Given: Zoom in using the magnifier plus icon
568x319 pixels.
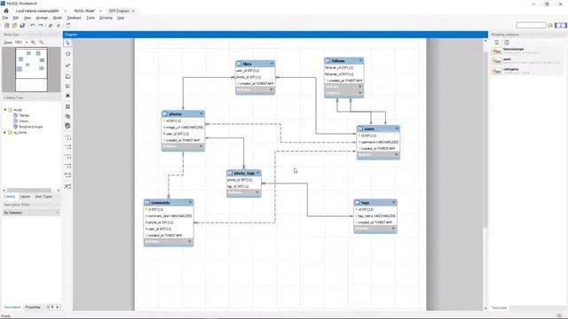Looking at the screenshot, I should coord(34,43).
